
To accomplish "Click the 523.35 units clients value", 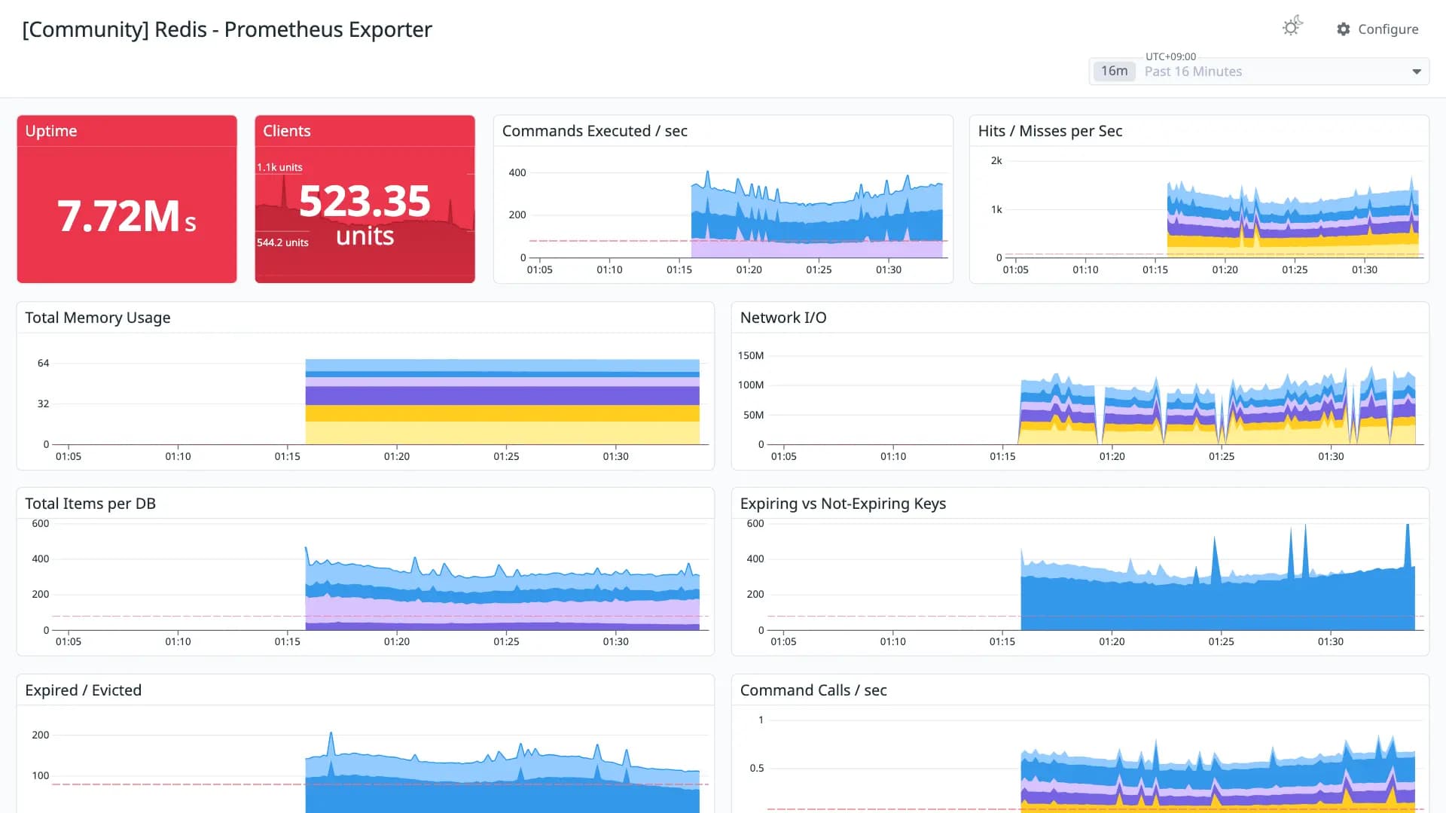I will [365, 215].
